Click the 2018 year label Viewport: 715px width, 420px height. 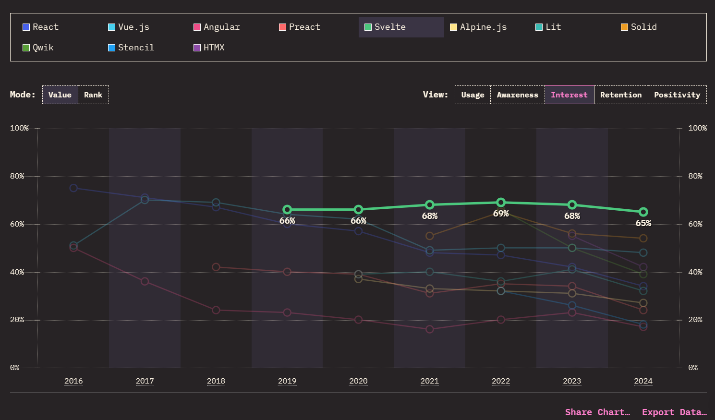pos(216,381)
